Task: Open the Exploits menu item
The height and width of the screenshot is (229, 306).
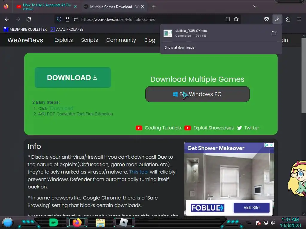Action: pos(64,40)
